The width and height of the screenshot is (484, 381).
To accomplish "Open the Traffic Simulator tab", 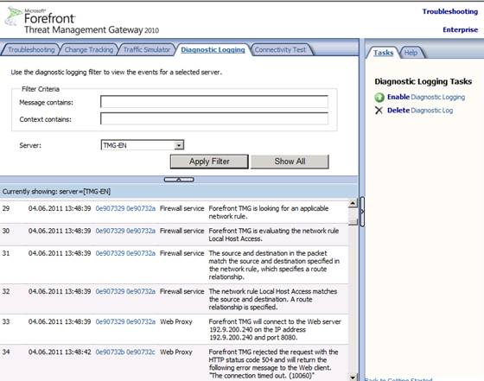I will click(147, 49).
